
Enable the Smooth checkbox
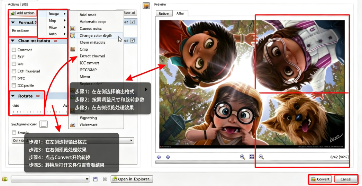click(x=14, y=133)
